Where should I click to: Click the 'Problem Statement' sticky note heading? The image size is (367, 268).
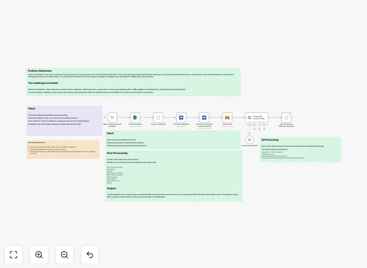(x=40, y=71)
